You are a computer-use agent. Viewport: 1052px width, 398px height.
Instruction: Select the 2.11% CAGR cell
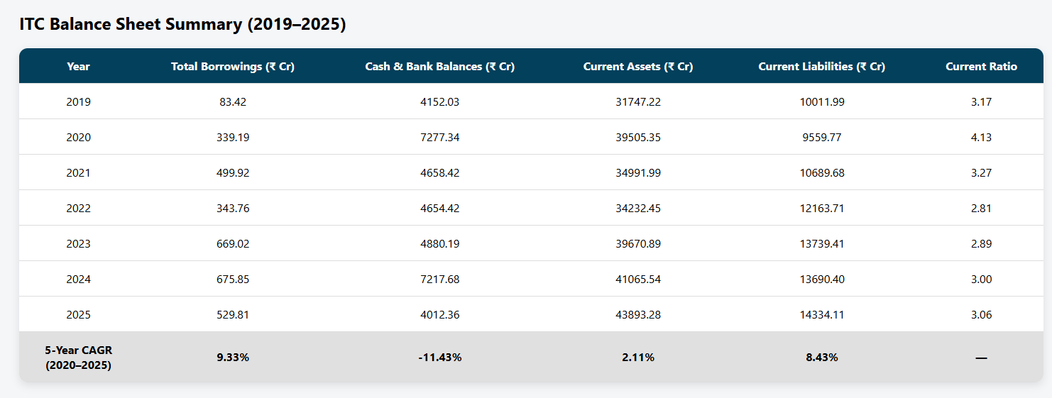[x=638, y=358]
